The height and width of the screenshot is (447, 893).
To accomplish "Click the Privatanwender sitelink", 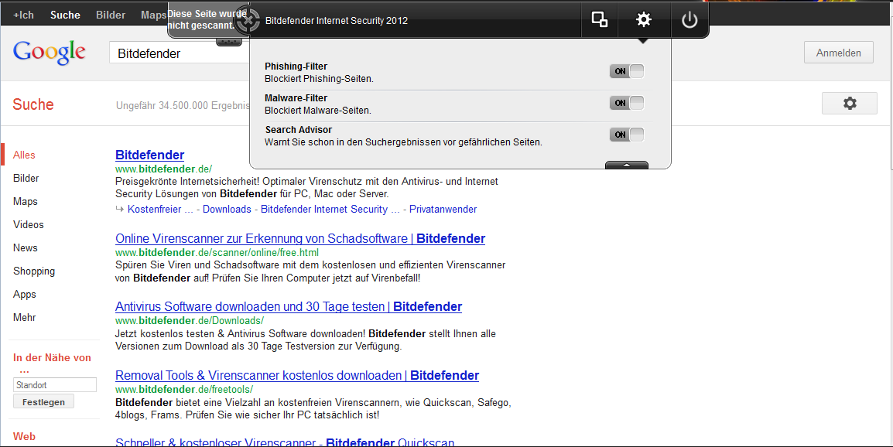I will point(443,209).
